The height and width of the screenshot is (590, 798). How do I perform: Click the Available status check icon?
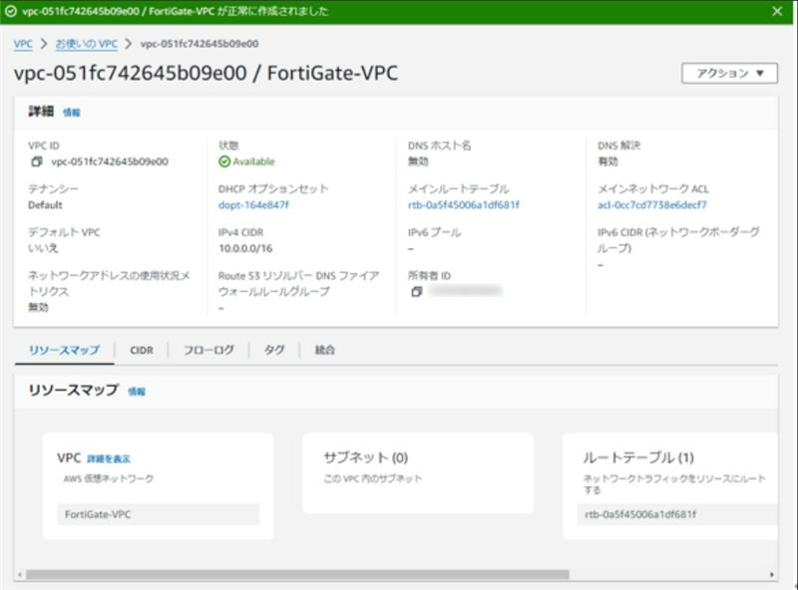pos(224,161)
